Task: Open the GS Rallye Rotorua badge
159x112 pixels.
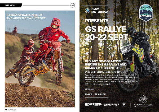Action: [x=145, y=13]
